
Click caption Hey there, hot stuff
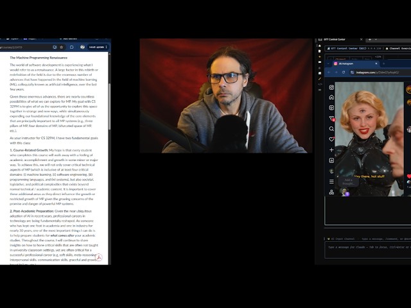[x=369, y=176]
